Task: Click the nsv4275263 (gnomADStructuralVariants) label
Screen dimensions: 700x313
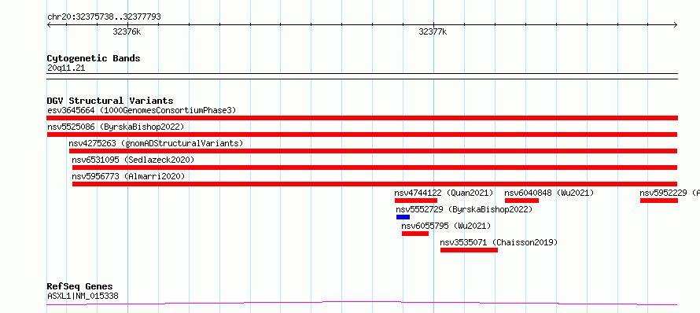Action: (156, 143)
